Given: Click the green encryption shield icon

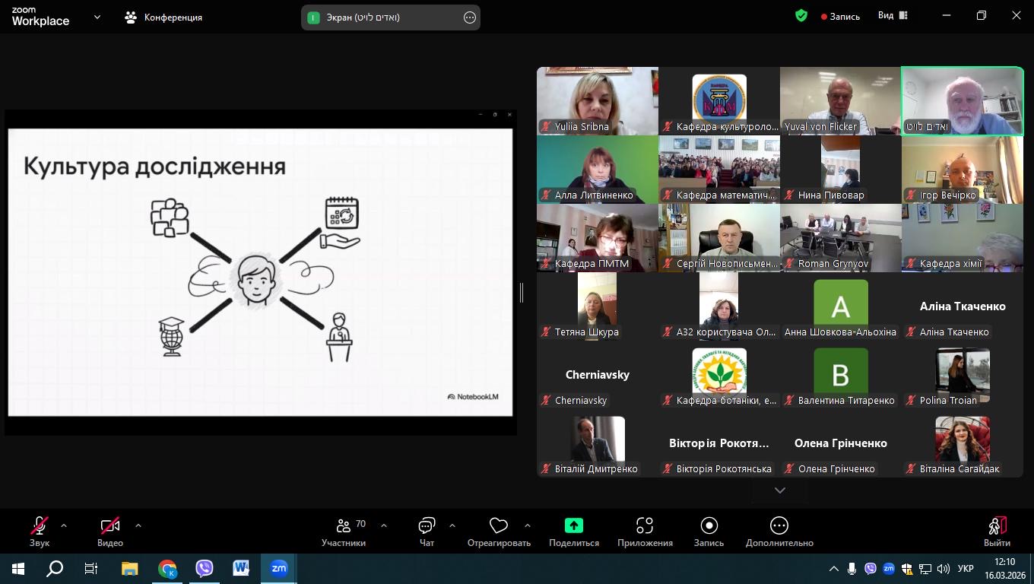Looking at the screenshot, I should point(801,16).
